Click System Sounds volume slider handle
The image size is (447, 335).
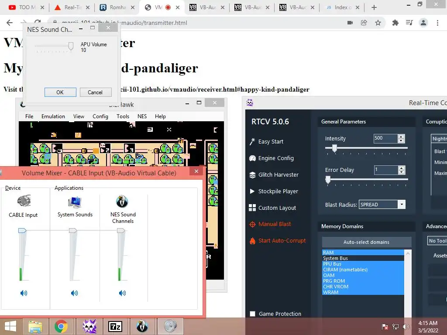pos(73,230)
